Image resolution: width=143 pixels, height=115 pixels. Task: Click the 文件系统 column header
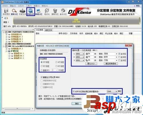pos(74,34)
